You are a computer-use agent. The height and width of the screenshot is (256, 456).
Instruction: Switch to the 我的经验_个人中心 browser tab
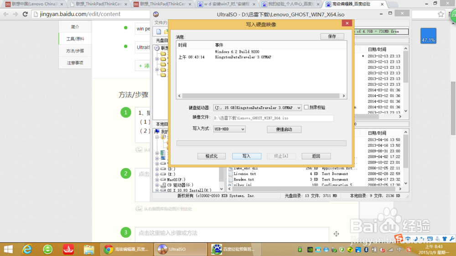point(290,4)
